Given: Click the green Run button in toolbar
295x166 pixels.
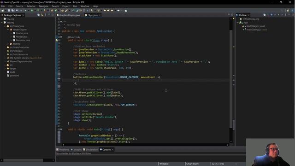Looking at the screenshot, I should (32, 11).
